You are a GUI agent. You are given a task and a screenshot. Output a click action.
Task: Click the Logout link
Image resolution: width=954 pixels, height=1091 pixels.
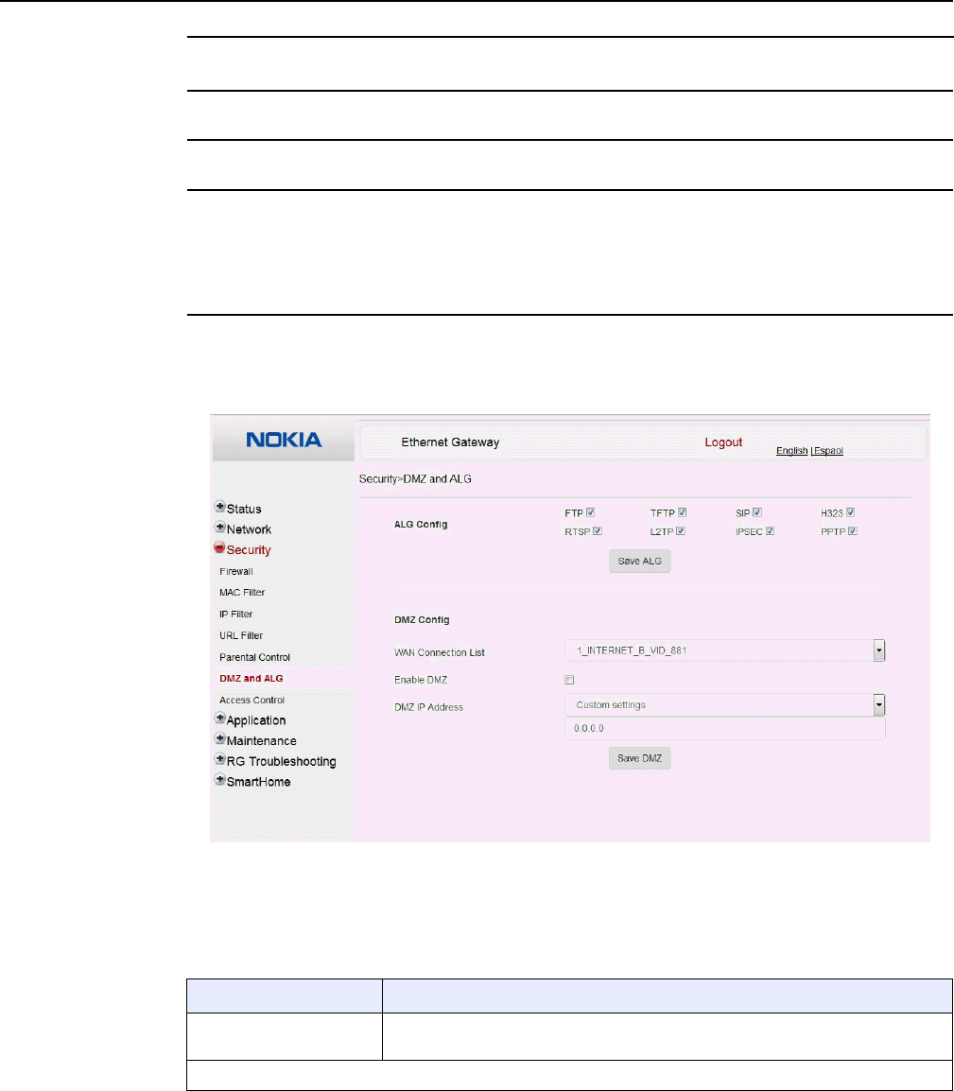point(723,442)
